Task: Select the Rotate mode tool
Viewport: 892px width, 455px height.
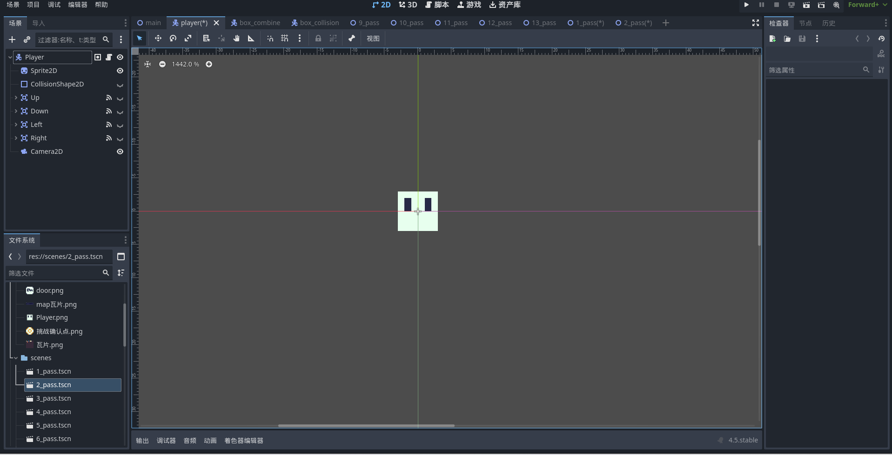Action: pos(173,39)
